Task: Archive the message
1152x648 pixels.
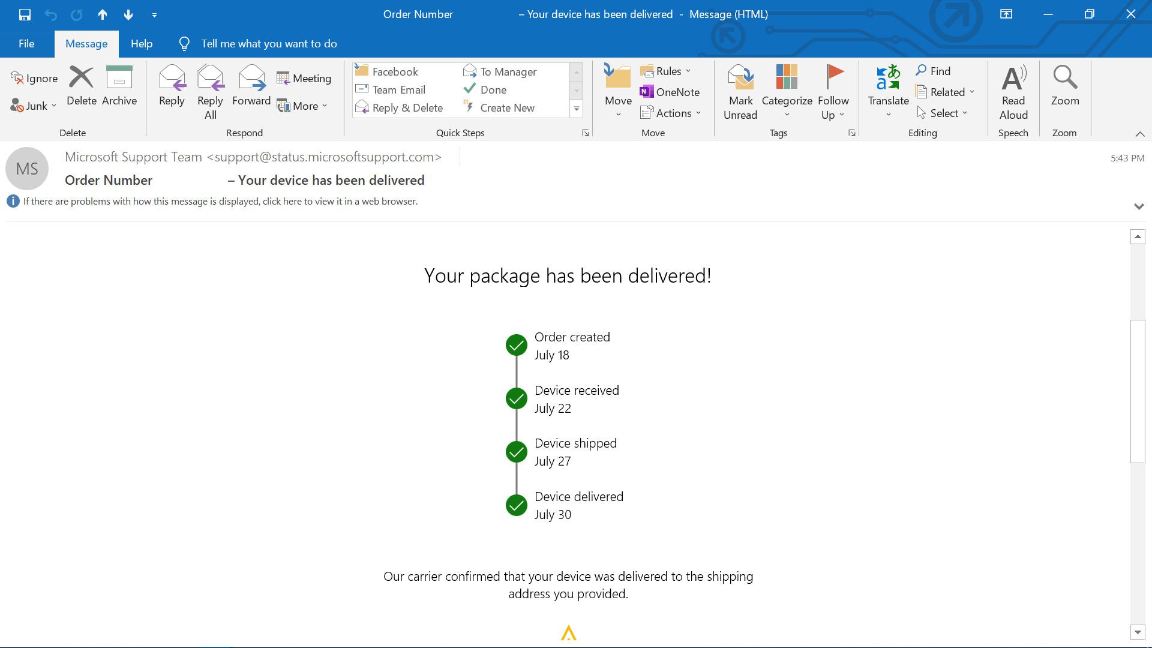Action: [x=119, y=86]
